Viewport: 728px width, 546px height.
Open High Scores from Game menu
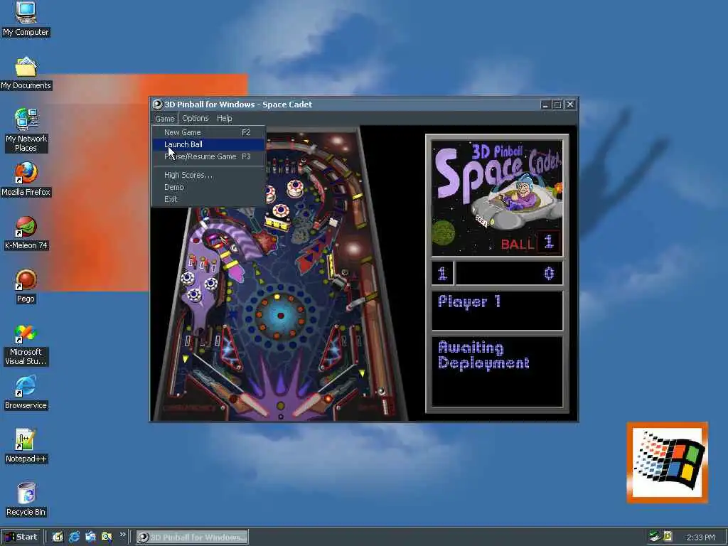coord(208,175)
